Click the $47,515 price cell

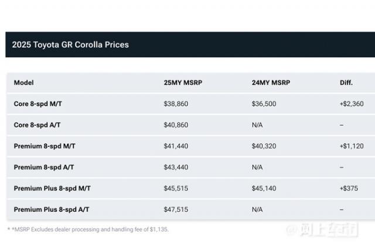pyautogui.click(x=176, y=209)
